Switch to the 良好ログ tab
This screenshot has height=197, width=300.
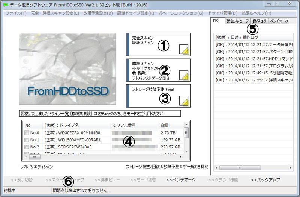click(259, 21)
